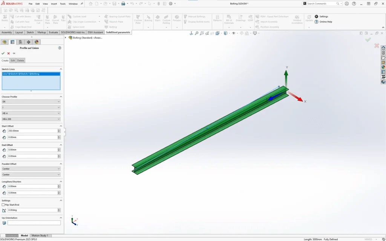This screenshot has height=241, width=386.
Task: Enable the Flip Start/End checkbox
Action: point(3,204)
